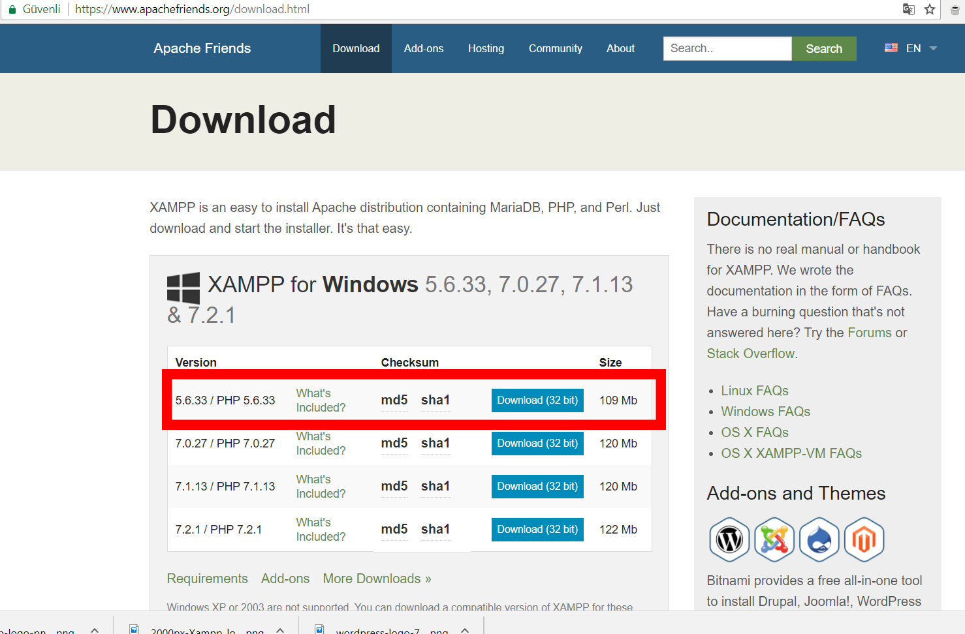Show md5 checksum for 7.1.13

point(394,487)
